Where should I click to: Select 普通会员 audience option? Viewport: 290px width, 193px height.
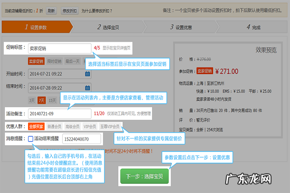pos(54,126)
